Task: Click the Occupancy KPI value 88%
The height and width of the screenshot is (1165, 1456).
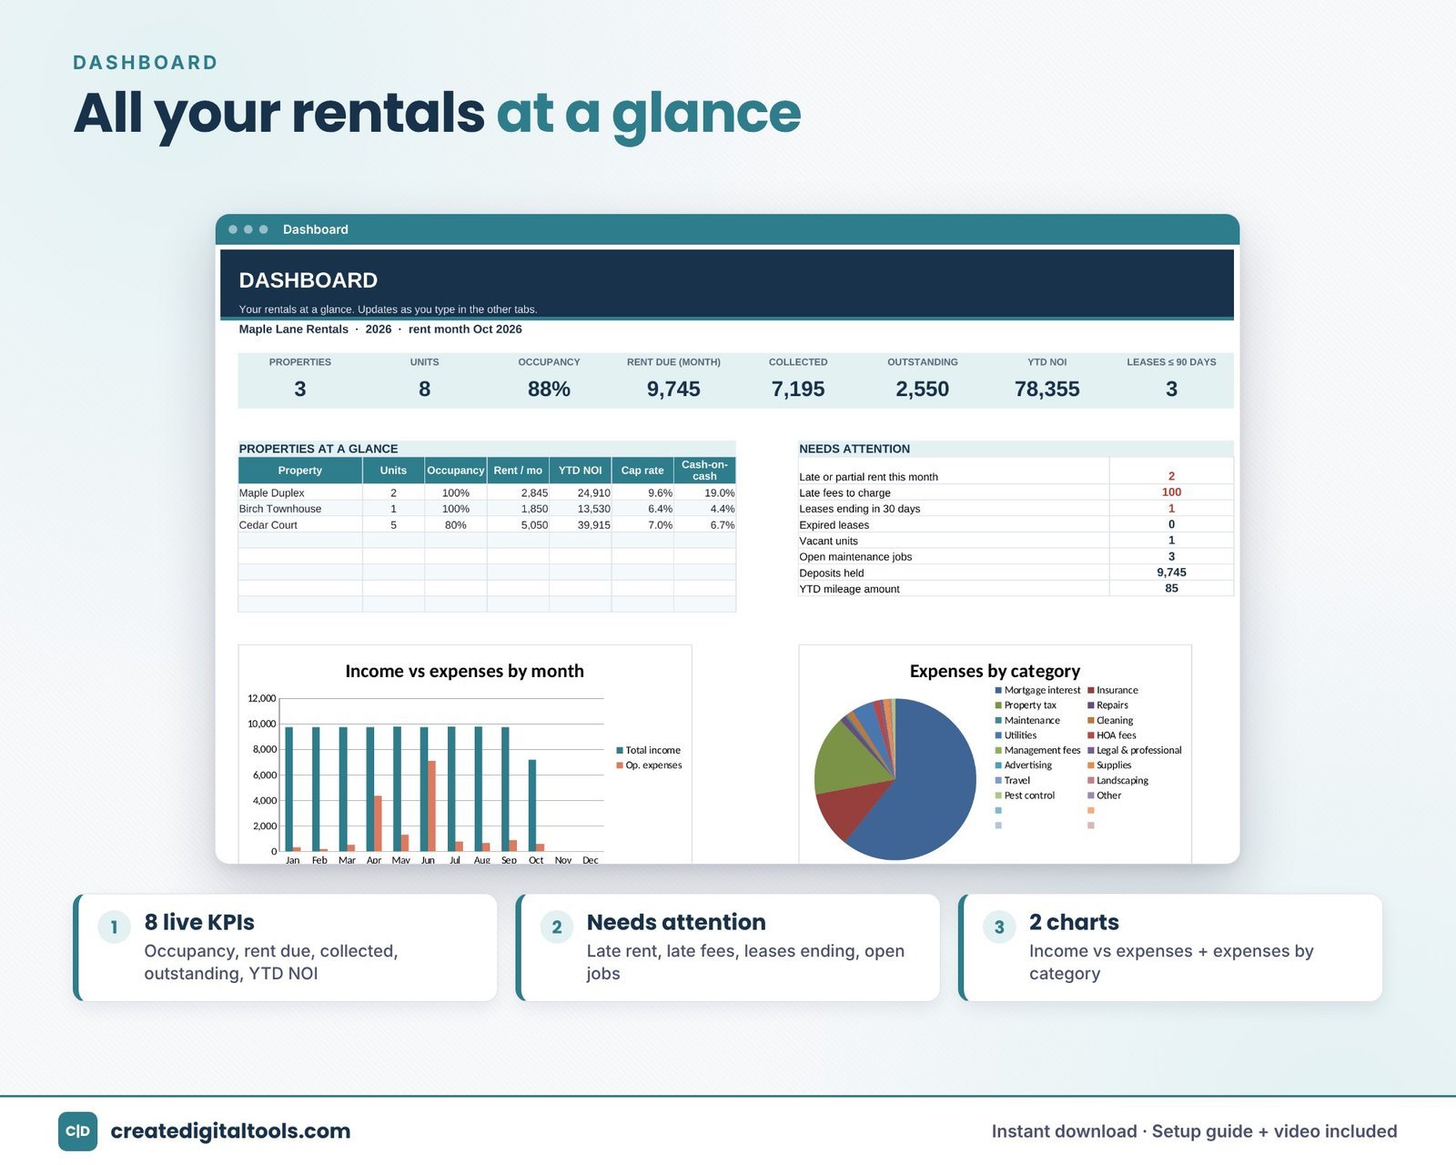Action: 549,390
